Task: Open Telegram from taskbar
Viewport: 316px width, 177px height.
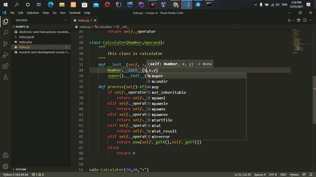Action: [x=198, y=4]
